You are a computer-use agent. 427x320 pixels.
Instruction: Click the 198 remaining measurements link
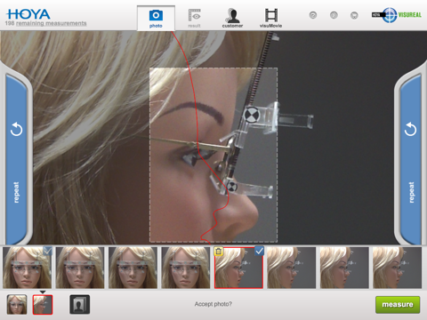46,23
